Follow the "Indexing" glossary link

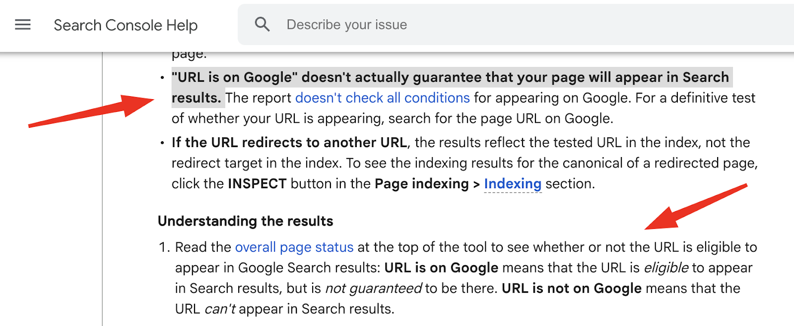click(x=513, y=184)
